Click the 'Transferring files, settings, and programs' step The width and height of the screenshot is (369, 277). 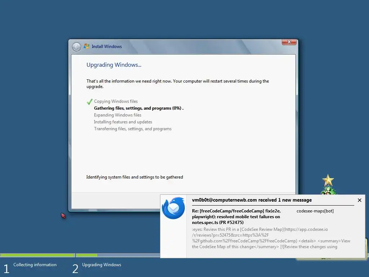pyautogui.click(x=133, y=129)
